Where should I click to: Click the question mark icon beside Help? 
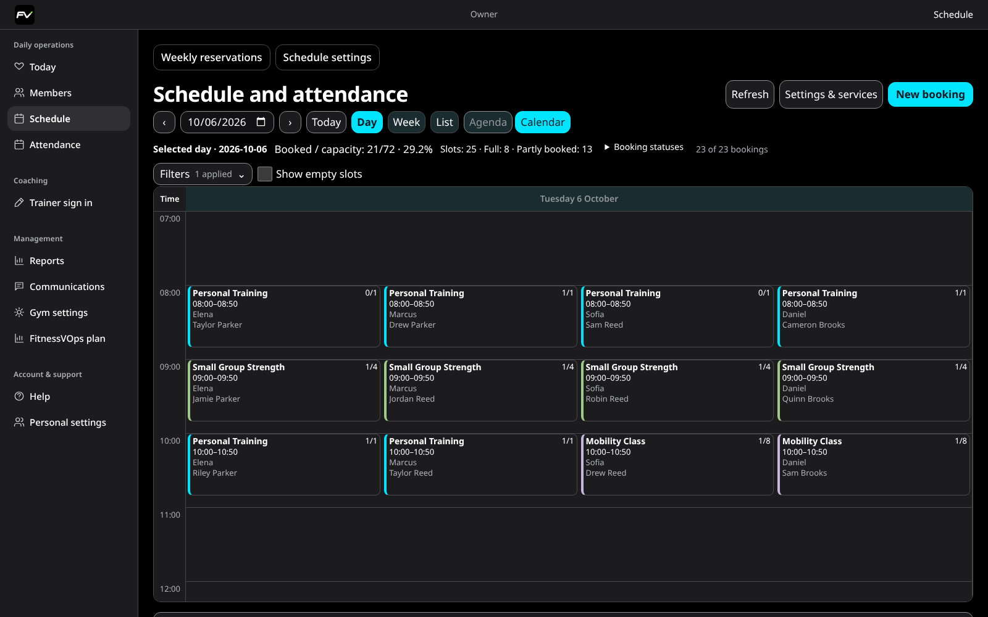pos(19,396)
